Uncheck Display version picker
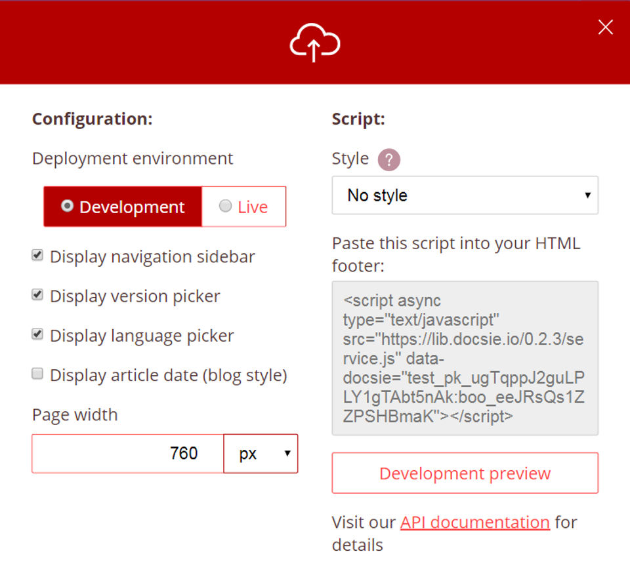The height and width of the screenshot is (581, 630). (37, 294)
